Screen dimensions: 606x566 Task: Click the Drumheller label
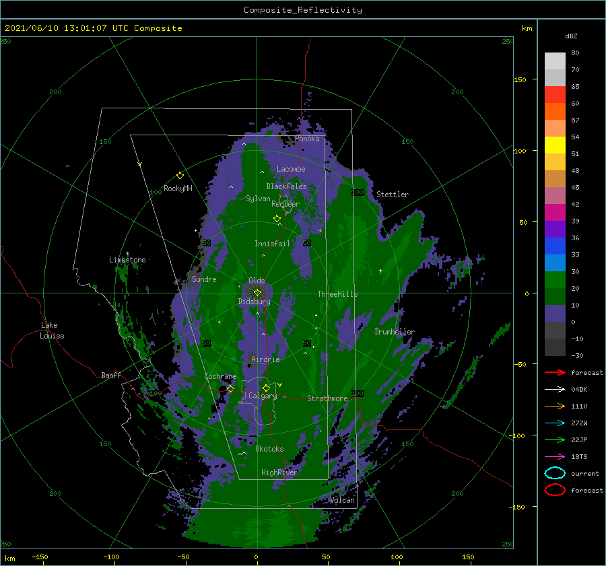pyautogui.click(x=395, y=332)
